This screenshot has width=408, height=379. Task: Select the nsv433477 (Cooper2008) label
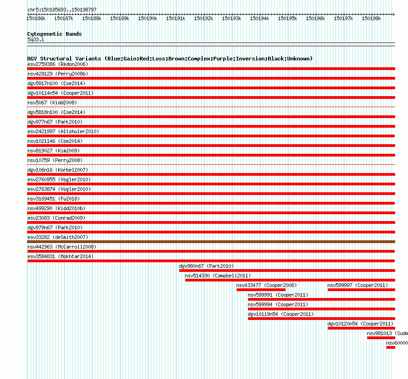266,285
